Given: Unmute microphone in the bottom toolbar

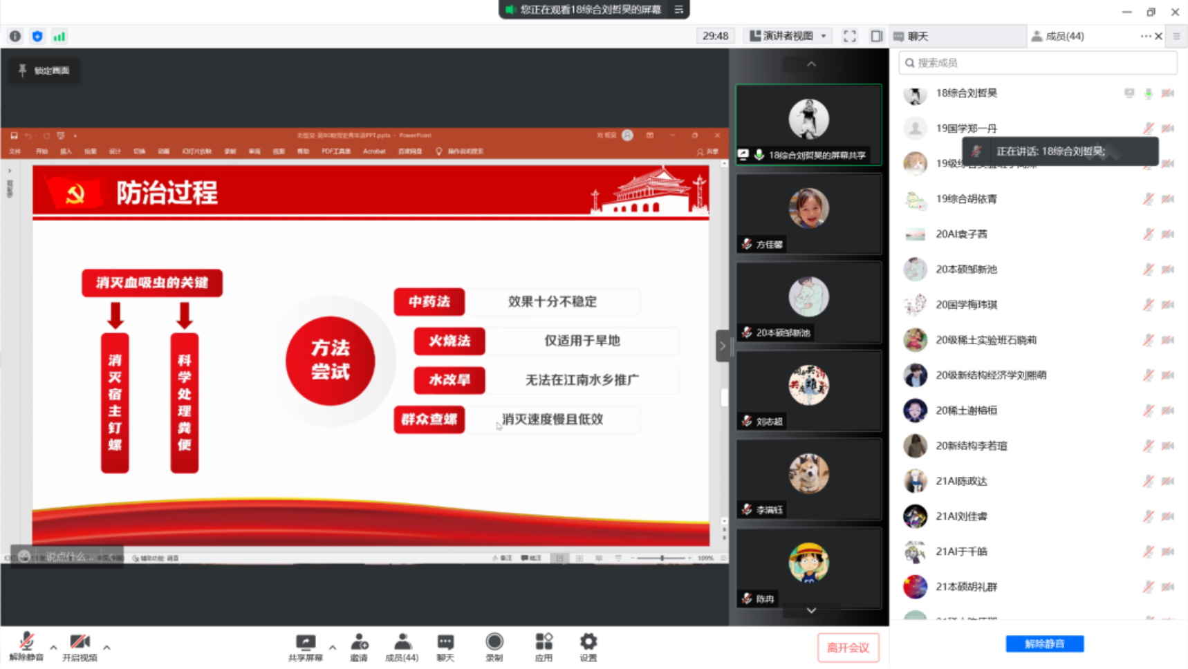Looking at the screenshot, I should pos(26,648).
